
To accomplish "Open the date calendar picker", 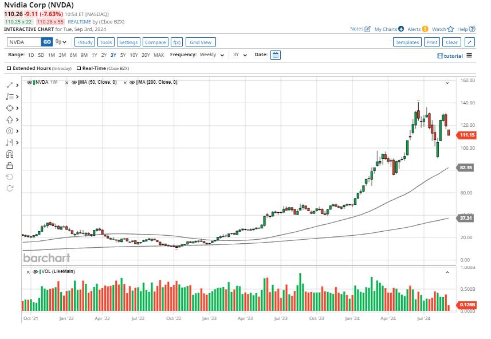I will point(275,55).
